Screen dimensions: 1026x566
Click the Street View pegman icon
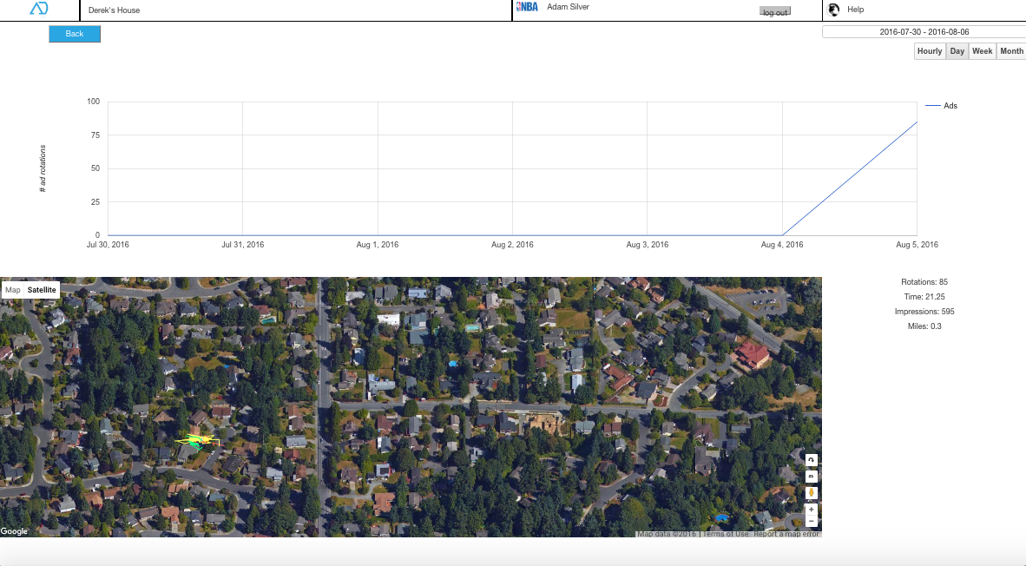tap(811, 493)
